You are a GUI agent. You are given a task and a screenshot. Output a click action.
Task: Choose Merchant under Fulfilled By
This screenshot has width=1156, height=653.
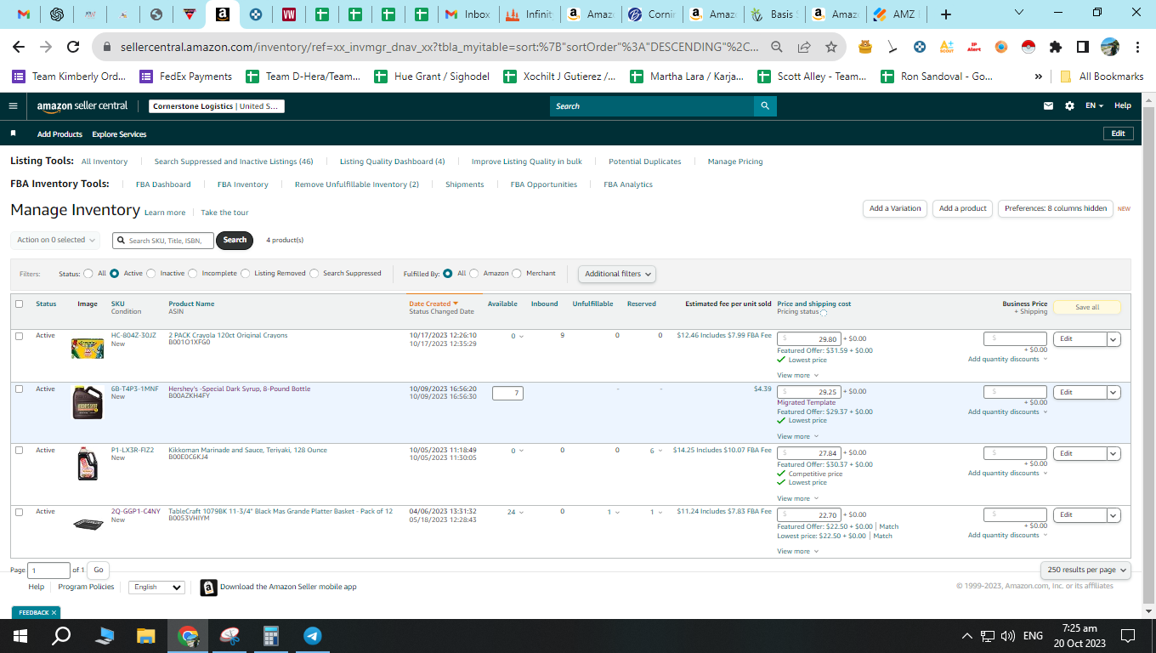pyautogui.click(x=517, y=274)
